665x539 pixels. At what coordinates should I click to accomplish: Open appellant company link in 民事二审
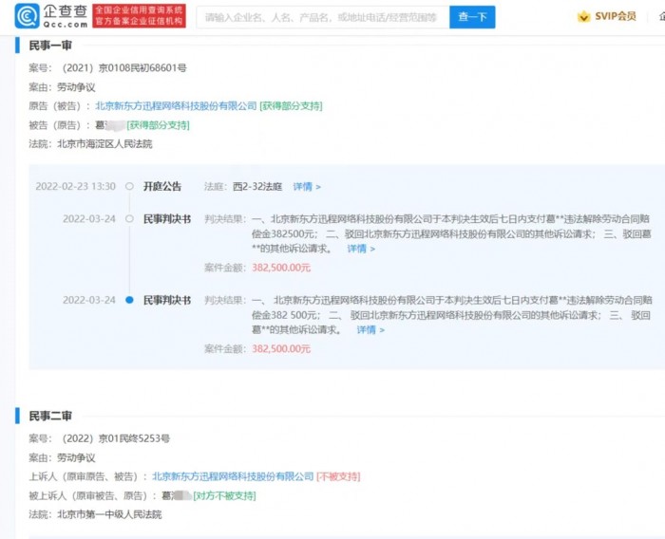(233, 476)
